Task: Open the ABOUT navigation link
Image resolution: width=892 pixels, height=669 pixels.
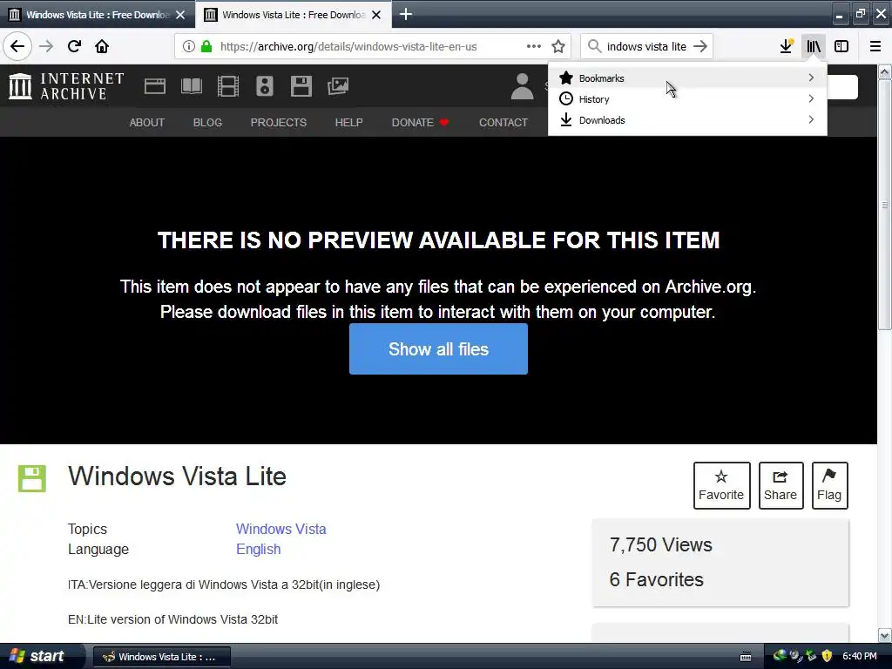Action: pos(146,122)
